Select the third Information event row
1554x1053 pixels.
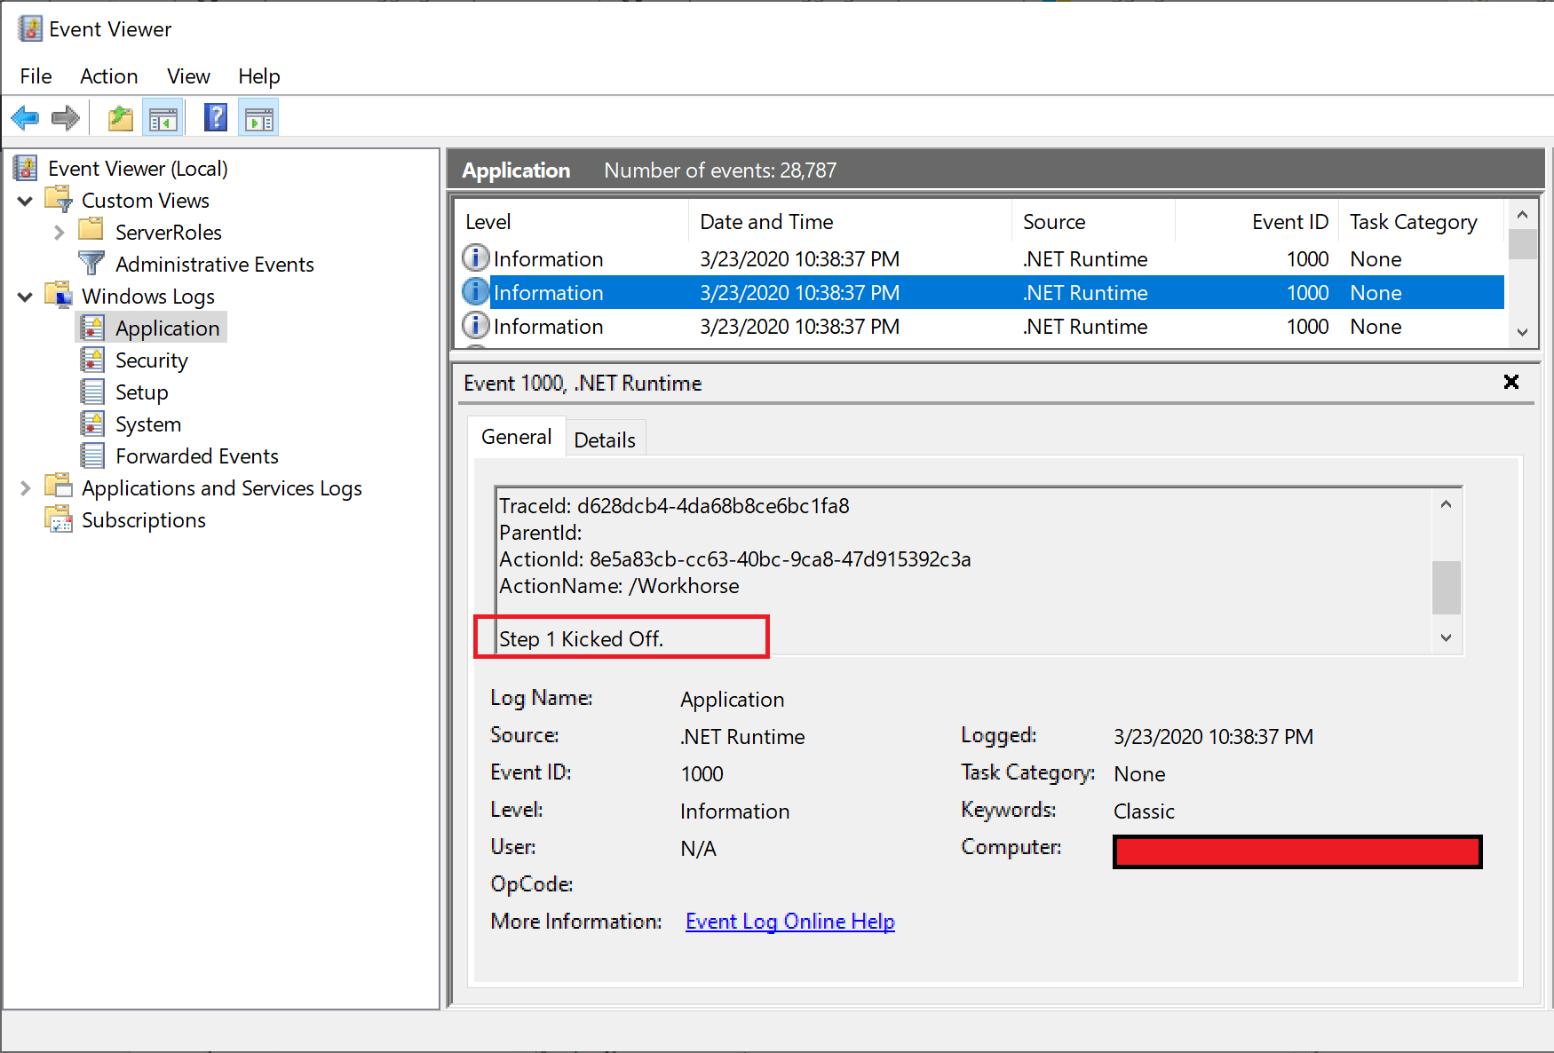click(x=980, y=327)
